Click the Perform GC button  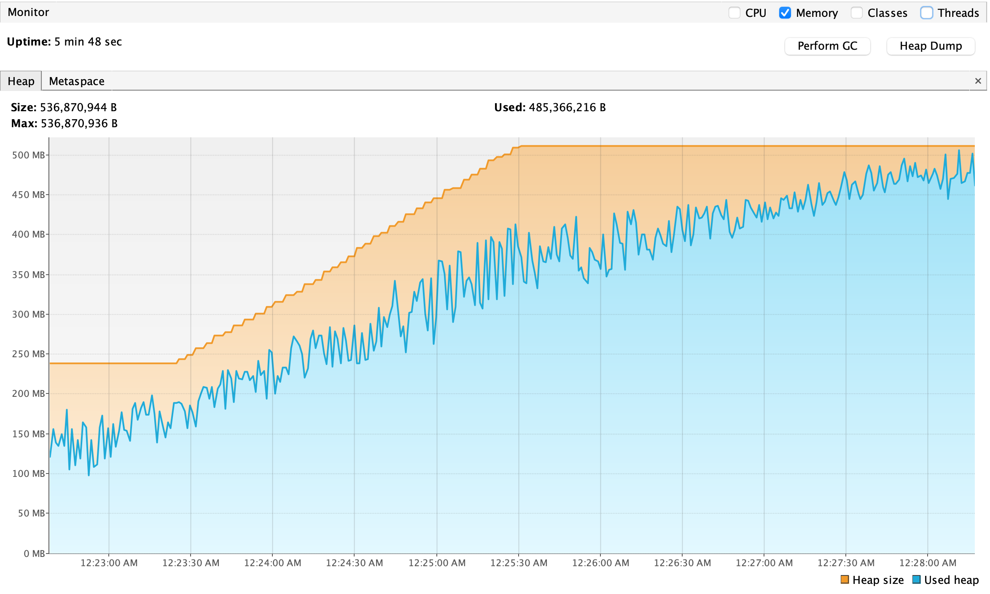(x=827, y=46)
